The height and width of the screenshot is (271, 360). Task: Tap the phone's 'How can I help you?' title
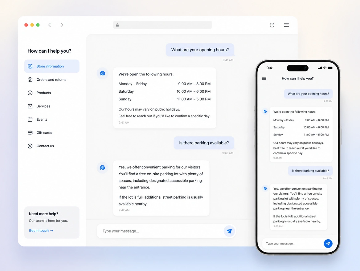(297, 79)
